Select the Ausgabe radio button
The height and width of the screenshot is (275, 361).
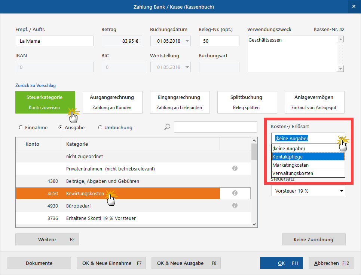tap(60, 127)
